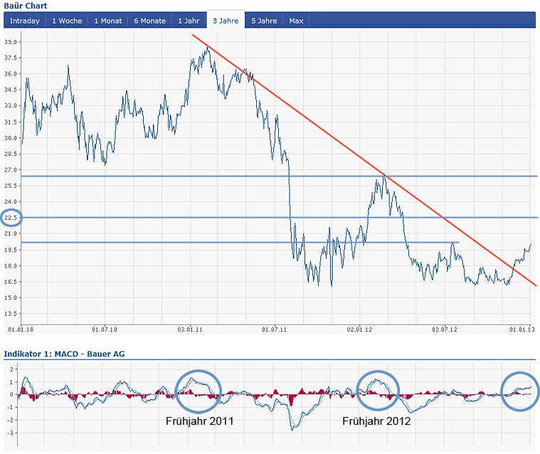Click the MACD axis value 2
The height and width of the screenshot is (454, 540).
click(x=12, y=369)
